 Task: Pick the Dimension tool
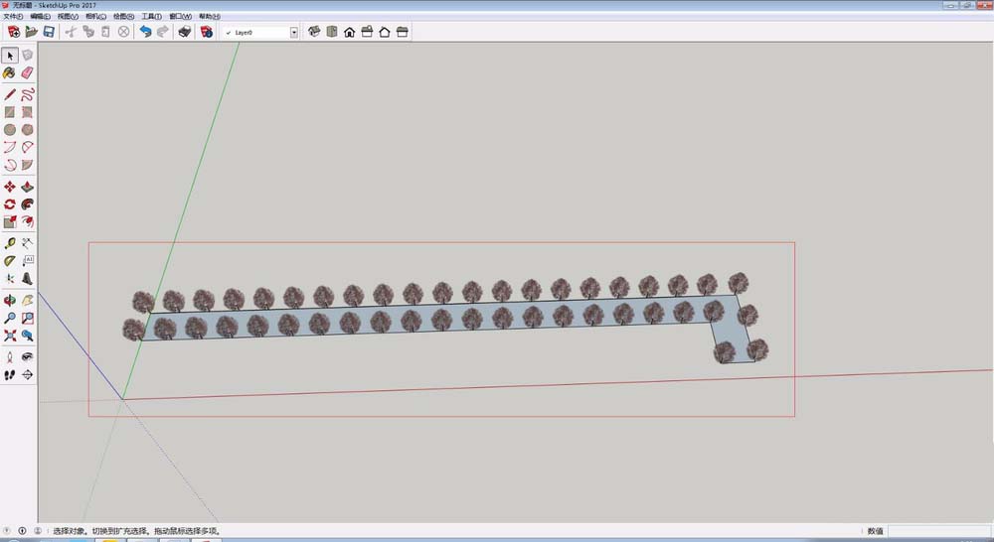(x=27, y=243)
